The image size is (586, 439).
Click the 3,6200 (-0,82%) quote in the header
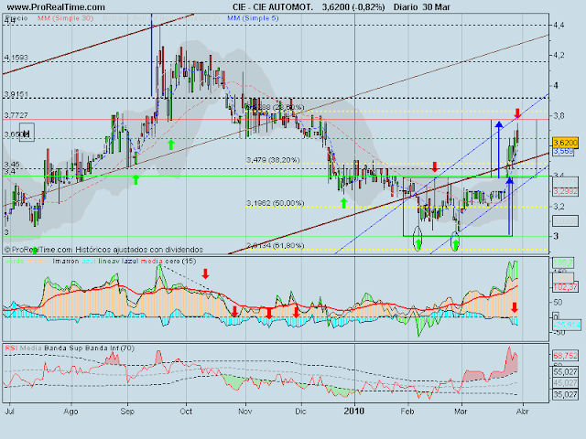(353, 7)
